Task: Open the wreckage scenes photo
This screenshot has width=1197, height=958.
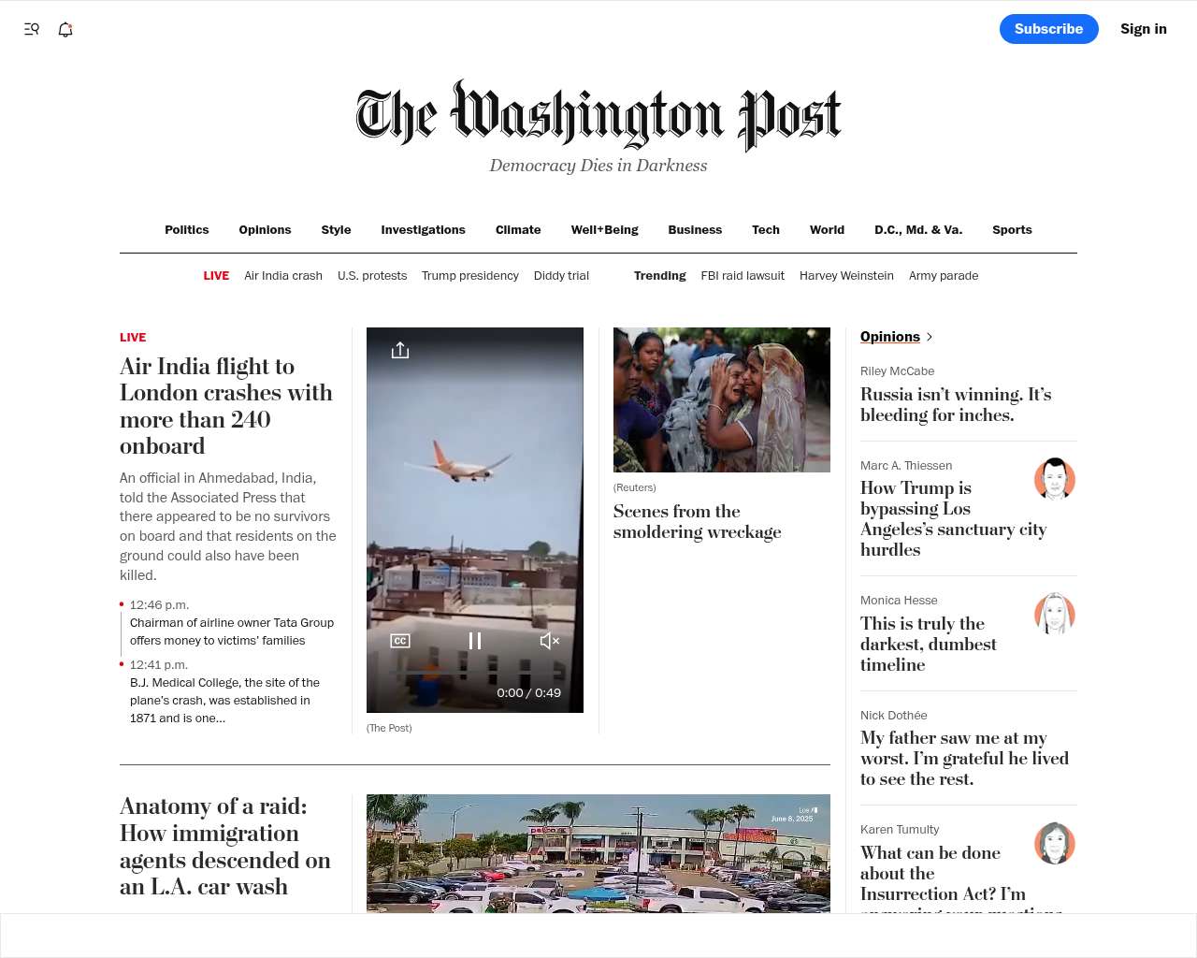Action: [x=722, y=399]
